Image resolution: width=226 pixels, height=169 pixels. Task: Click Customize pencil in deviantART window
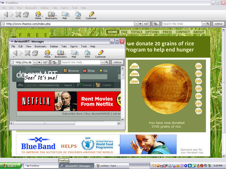pyautogui.click(x=101, y=53)
